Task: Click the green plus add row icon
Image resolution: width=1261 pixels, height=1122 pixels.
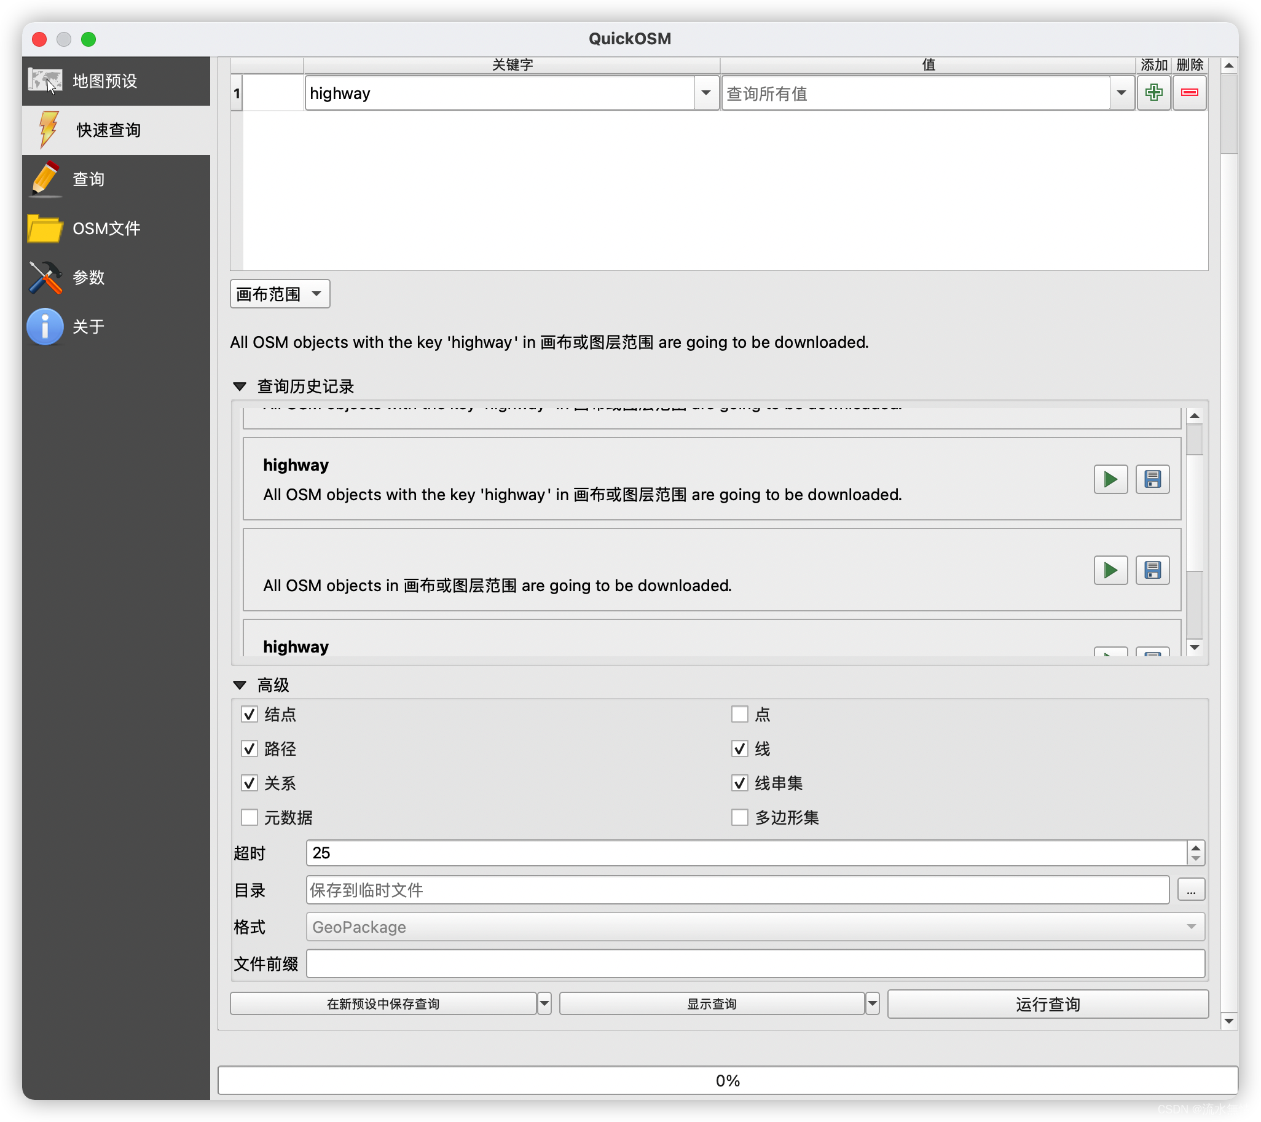Action: coord(1153,93)
